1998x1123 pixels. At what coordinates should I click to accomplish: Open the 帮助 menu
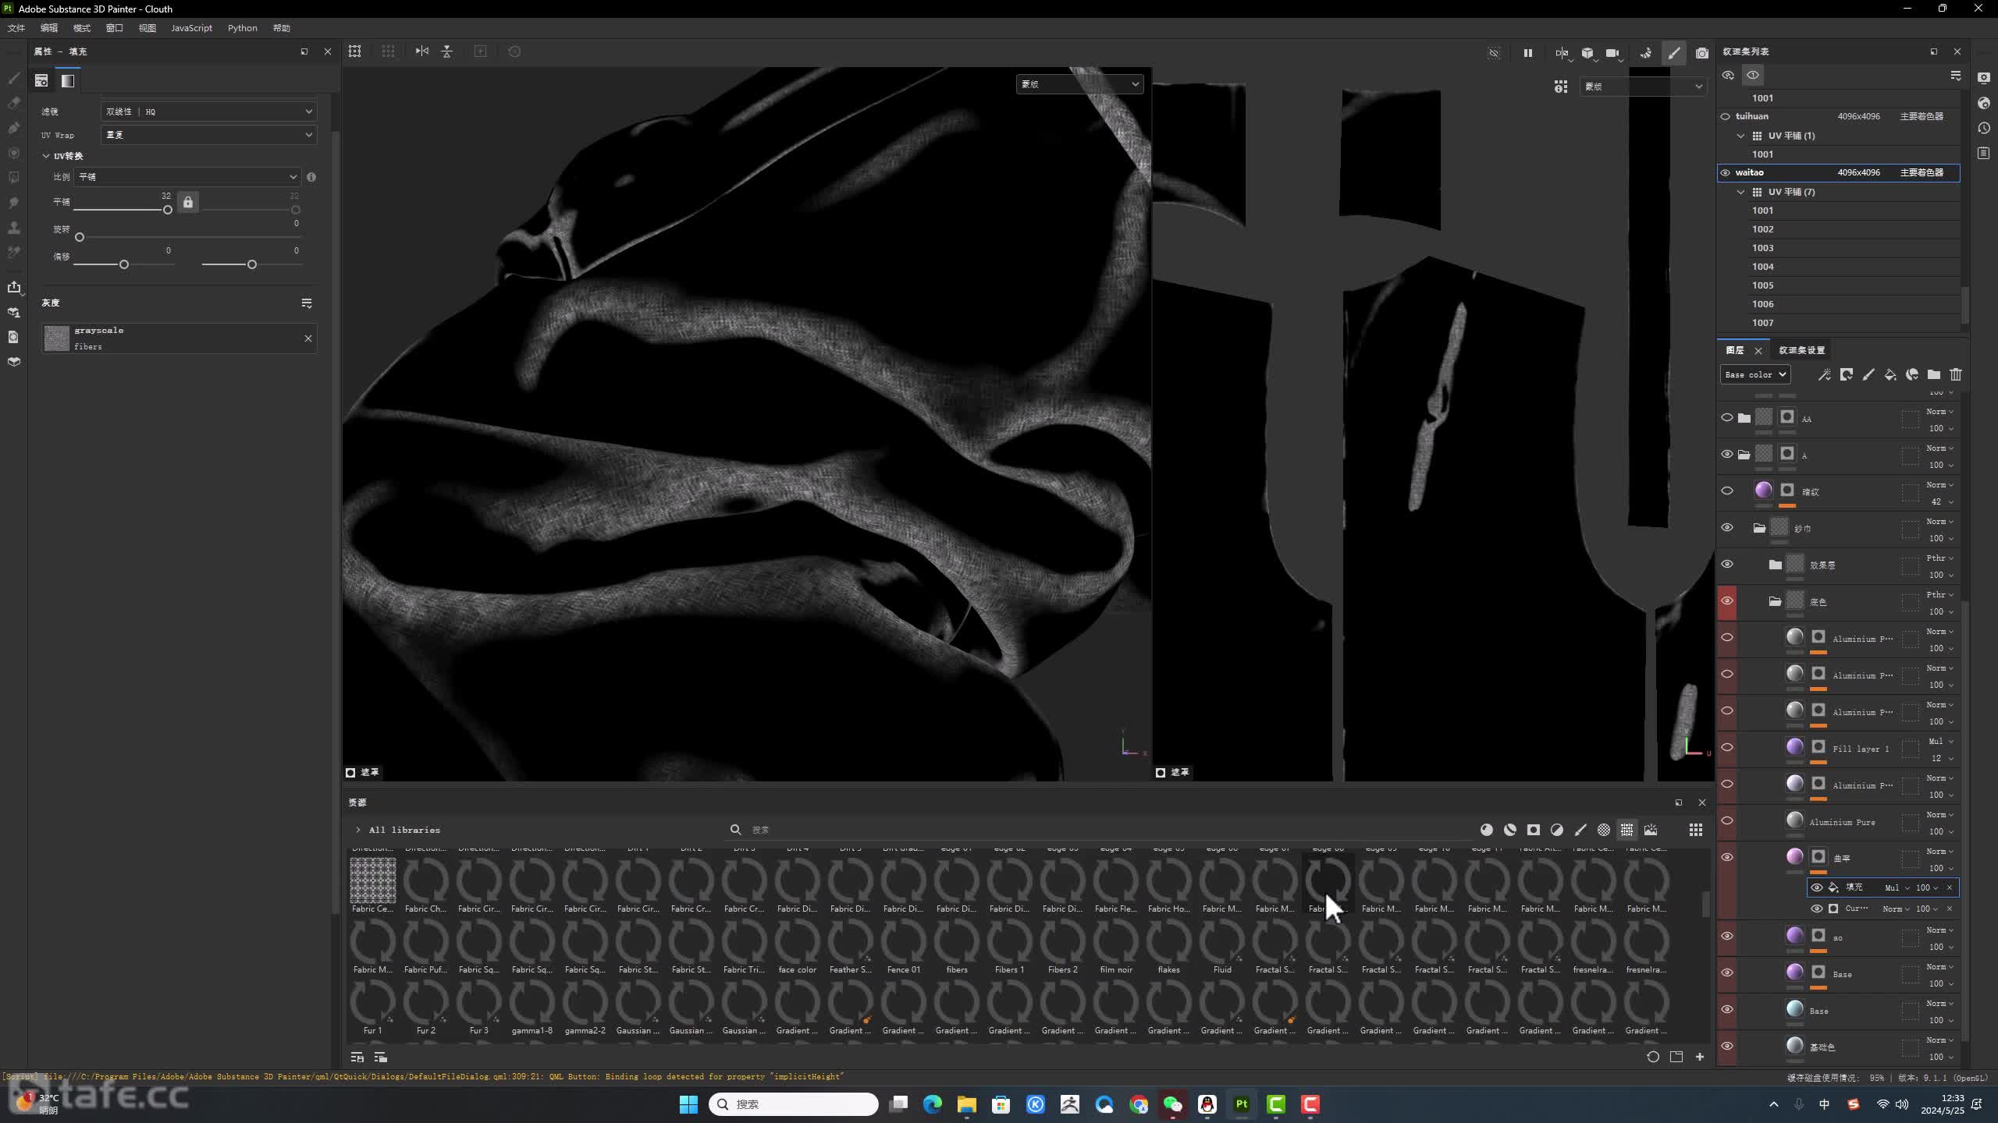282,28
